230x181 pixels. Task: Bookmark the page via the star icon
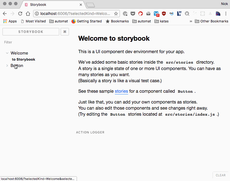click(116, 13)
